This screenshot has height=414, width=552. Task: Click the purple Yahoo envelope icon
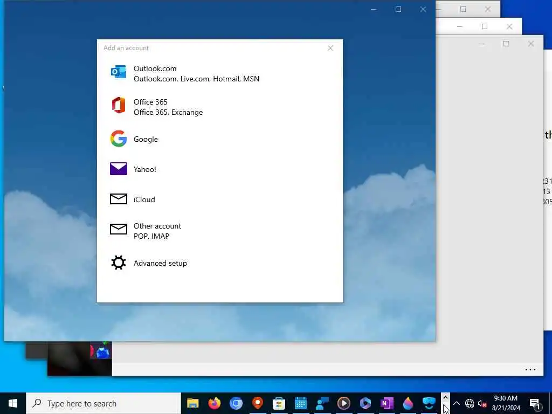(119, 169)
